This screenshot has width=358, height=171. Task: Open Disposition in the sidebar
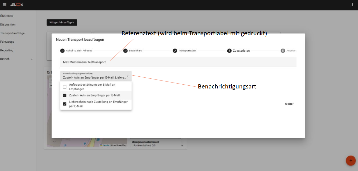pos(8,25)
